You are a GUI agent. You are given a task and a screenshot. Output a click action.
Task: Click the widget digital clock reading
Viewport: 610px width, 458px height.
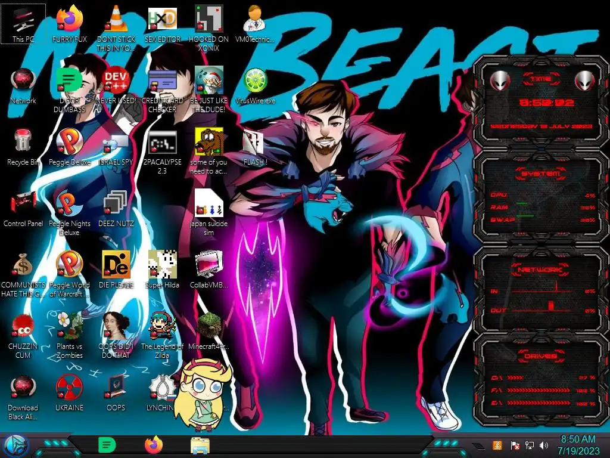click(x=546, y=103)
